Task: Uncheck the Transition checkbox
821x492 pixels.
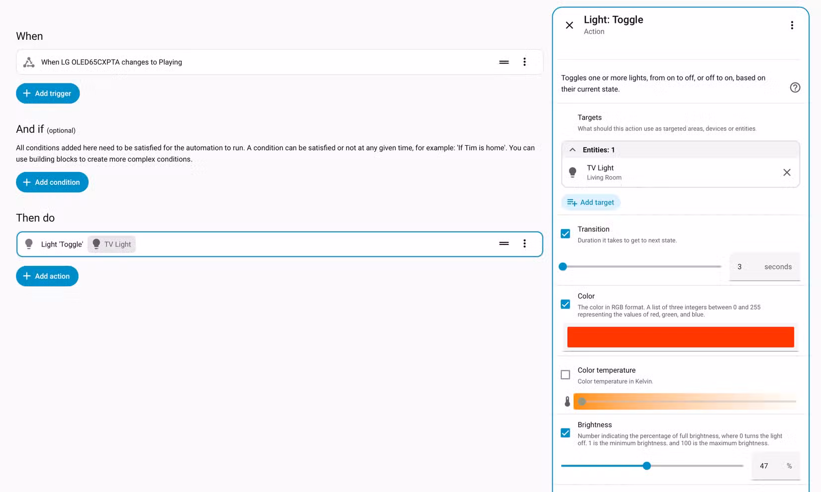Action: (x=565, y=233)
